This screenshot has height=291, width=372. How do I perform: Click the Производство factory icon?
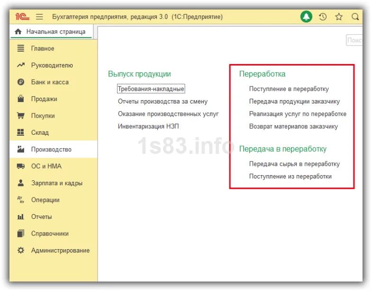21,149
